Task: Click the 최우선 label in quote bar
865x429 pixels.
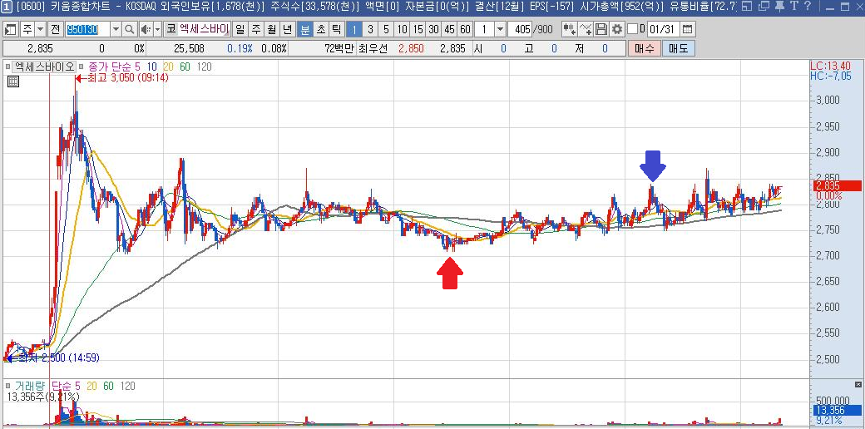Action: point(373,48)
